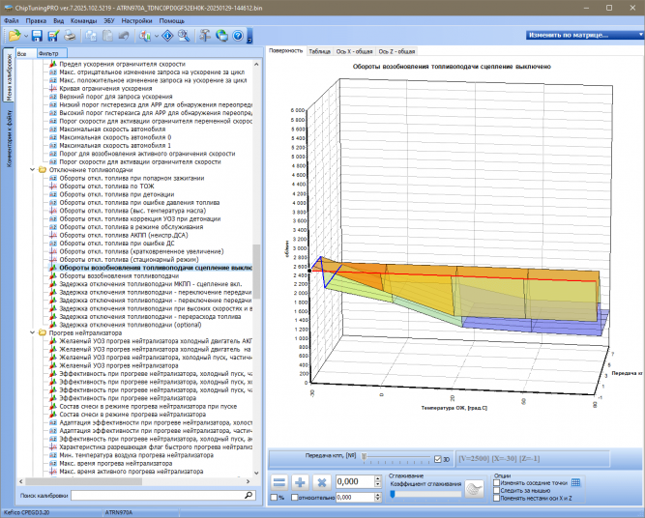
Task: Enable 'Изменять соседние точки' checkbox
Action: (x=496, y=483)
